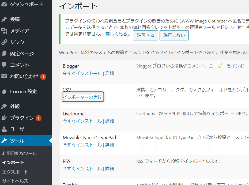Image resolution: width=249 pixels, height=185 pixels.
Task: Click the CSV importer name
Action: click(67, 90)
